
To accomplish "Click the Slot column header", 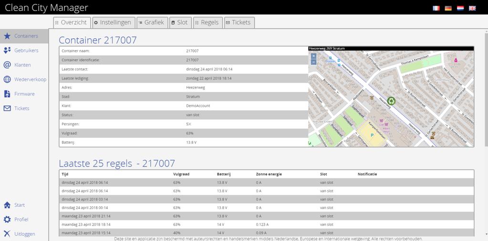I will tap(323, 174).
